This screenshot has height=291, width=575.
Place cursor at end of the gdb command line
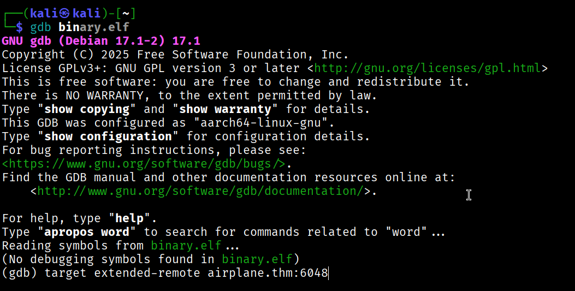click(328, 273)
